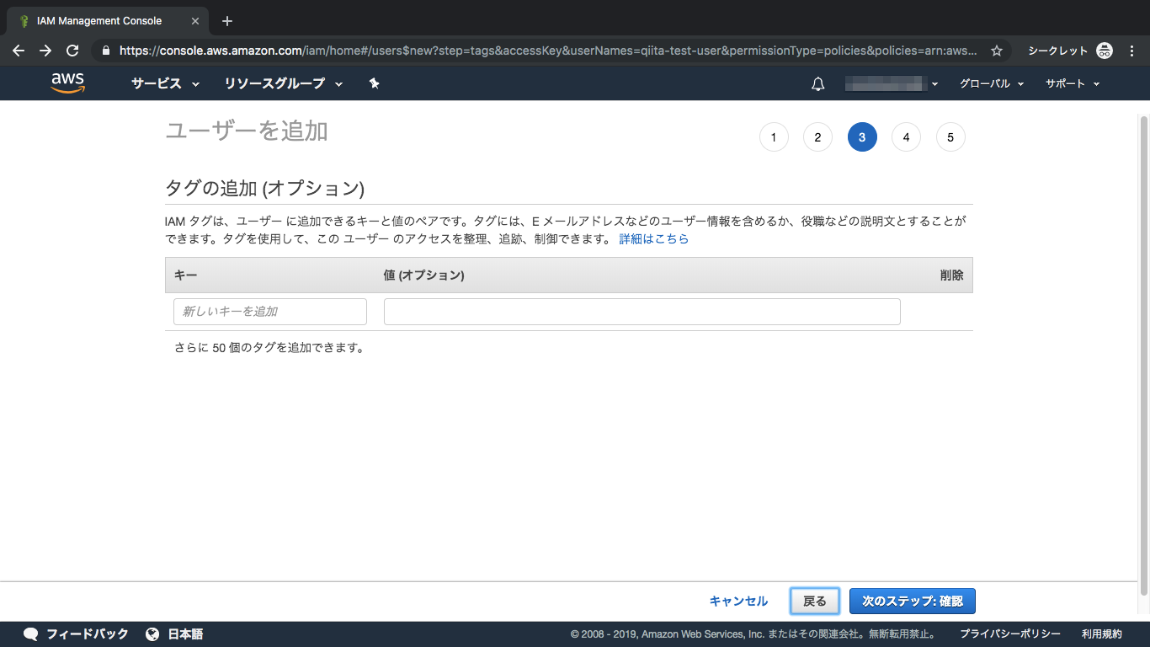The width and height of the screenshot is (1150, 647).
Task: Jump to wizard step 4
Action: [x=906, y=137]
